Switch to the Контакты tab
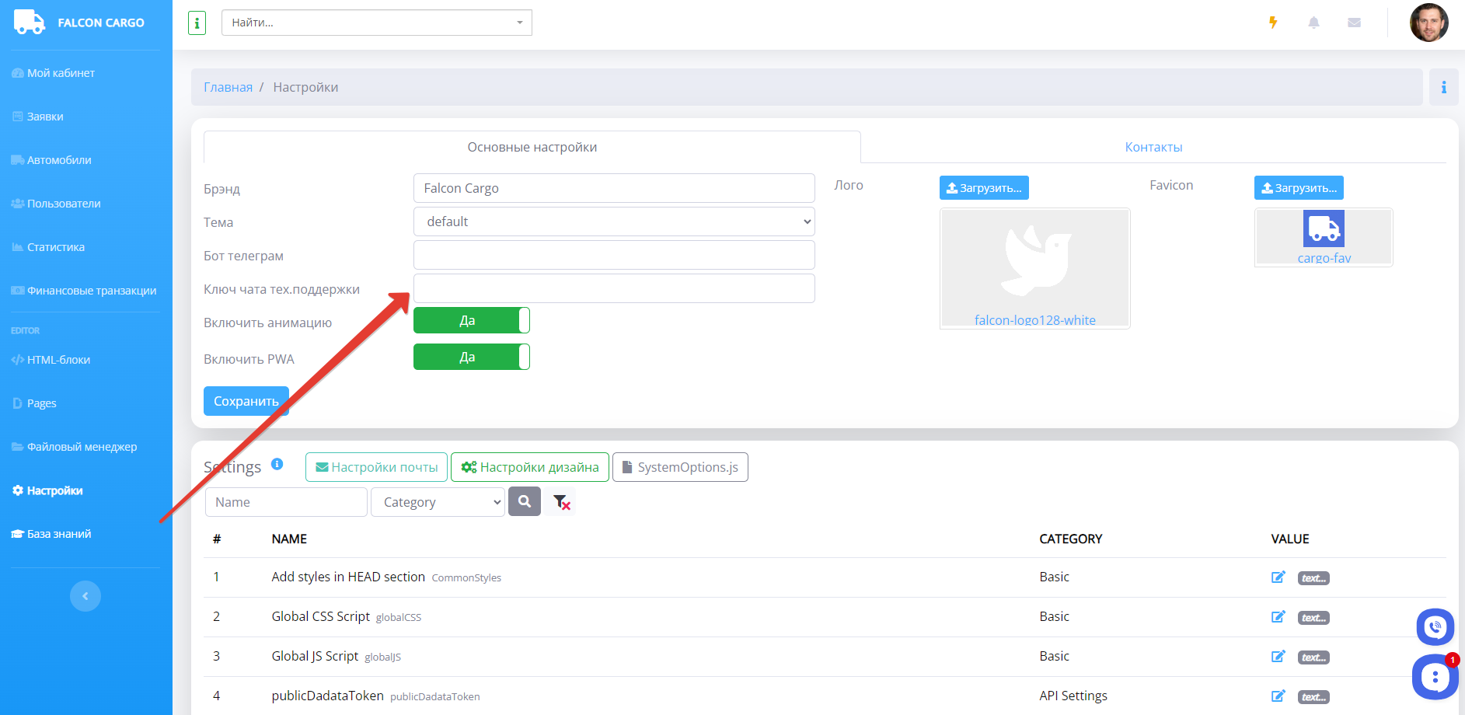 pos(1153,147)
